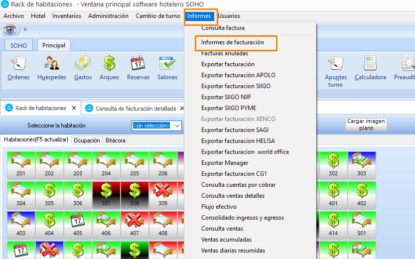Click the Salones icon
This screenshot has width=415, height=259.
tap(167, 68)
